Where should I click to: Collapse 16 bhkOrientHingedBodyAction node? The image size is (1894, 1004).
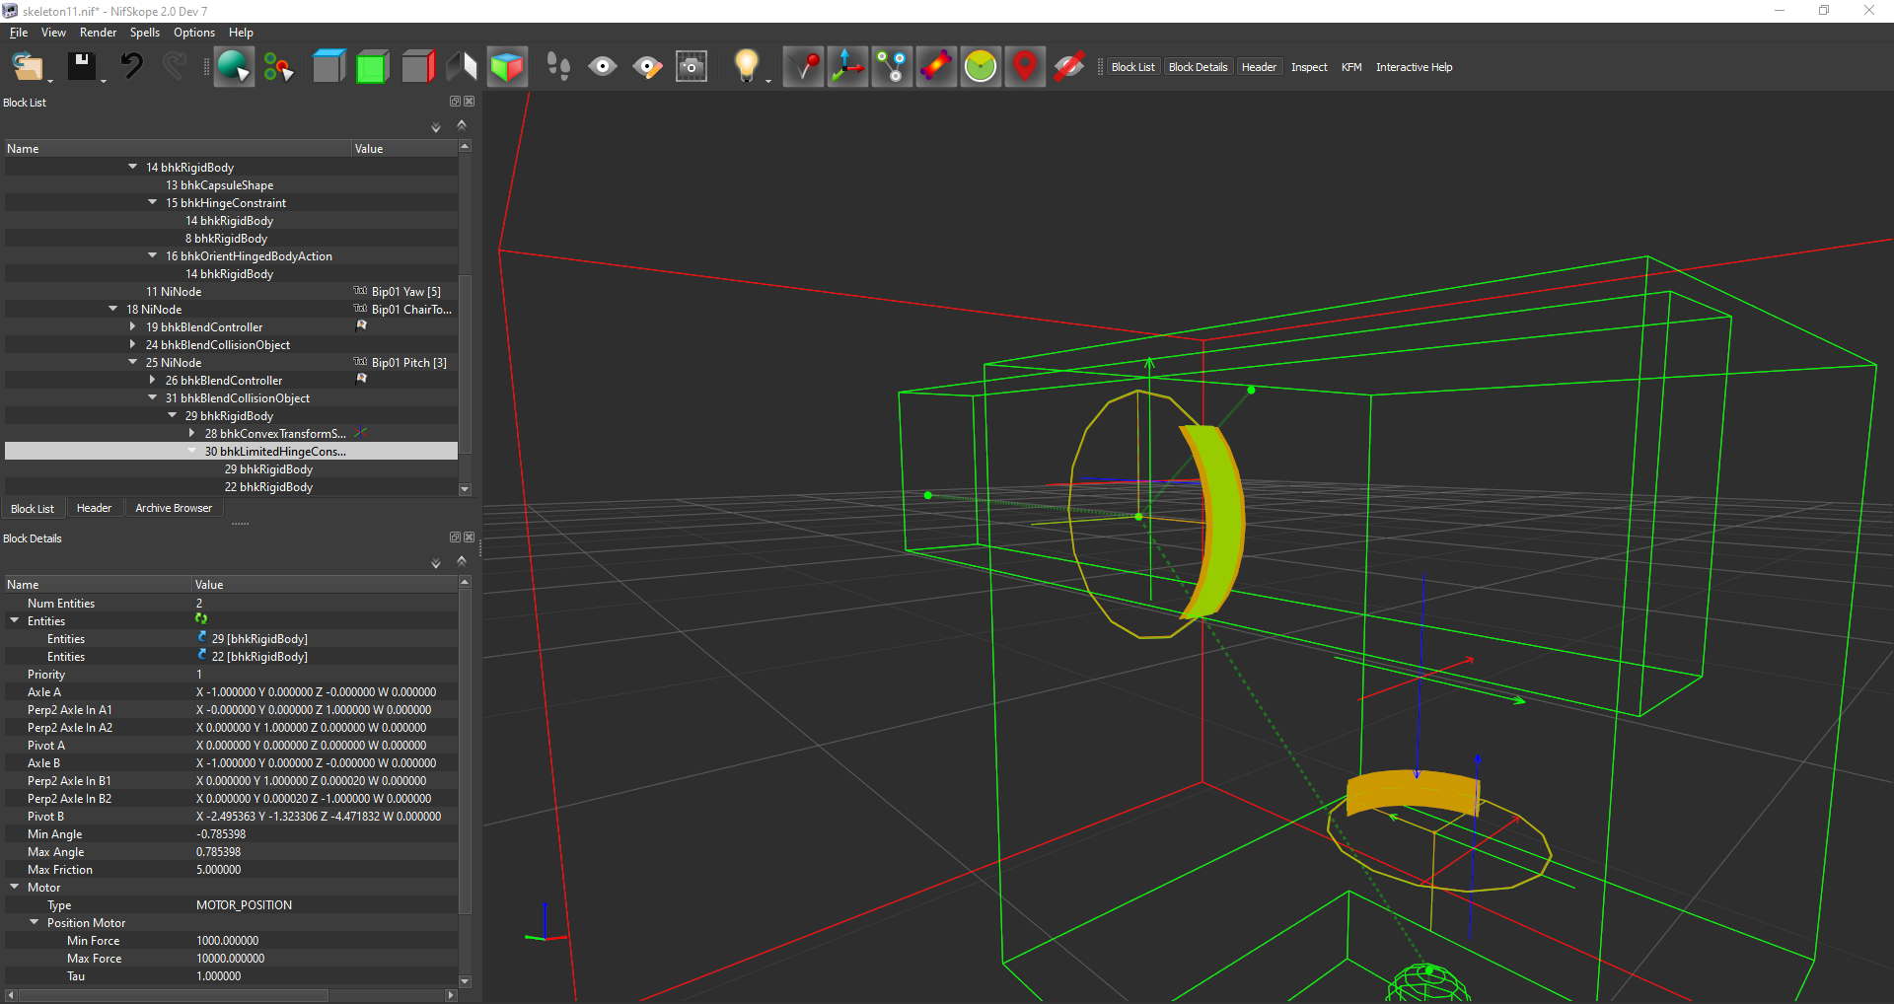152,255
